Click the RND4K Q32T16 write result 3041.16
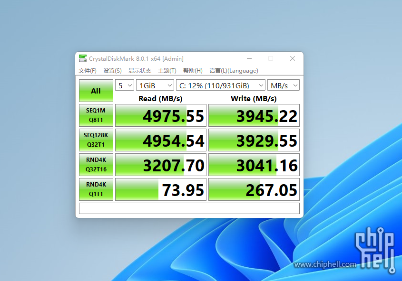The image size is (402, 281). pos(254,165)
